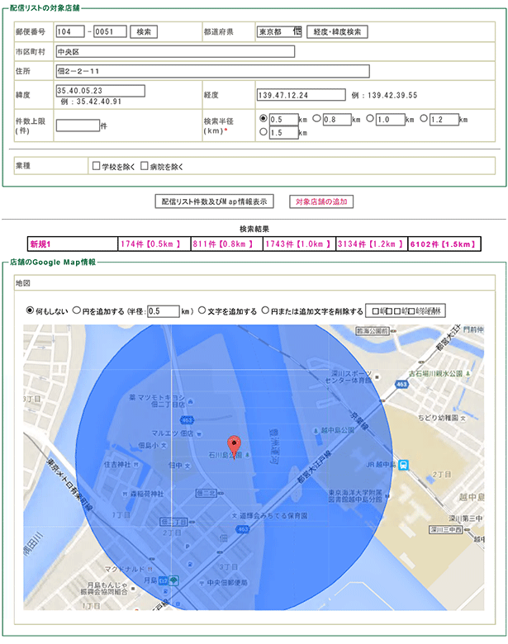Click the 越海公園前 bus stop label
The image size is (508, 644).
coord(373,330)
